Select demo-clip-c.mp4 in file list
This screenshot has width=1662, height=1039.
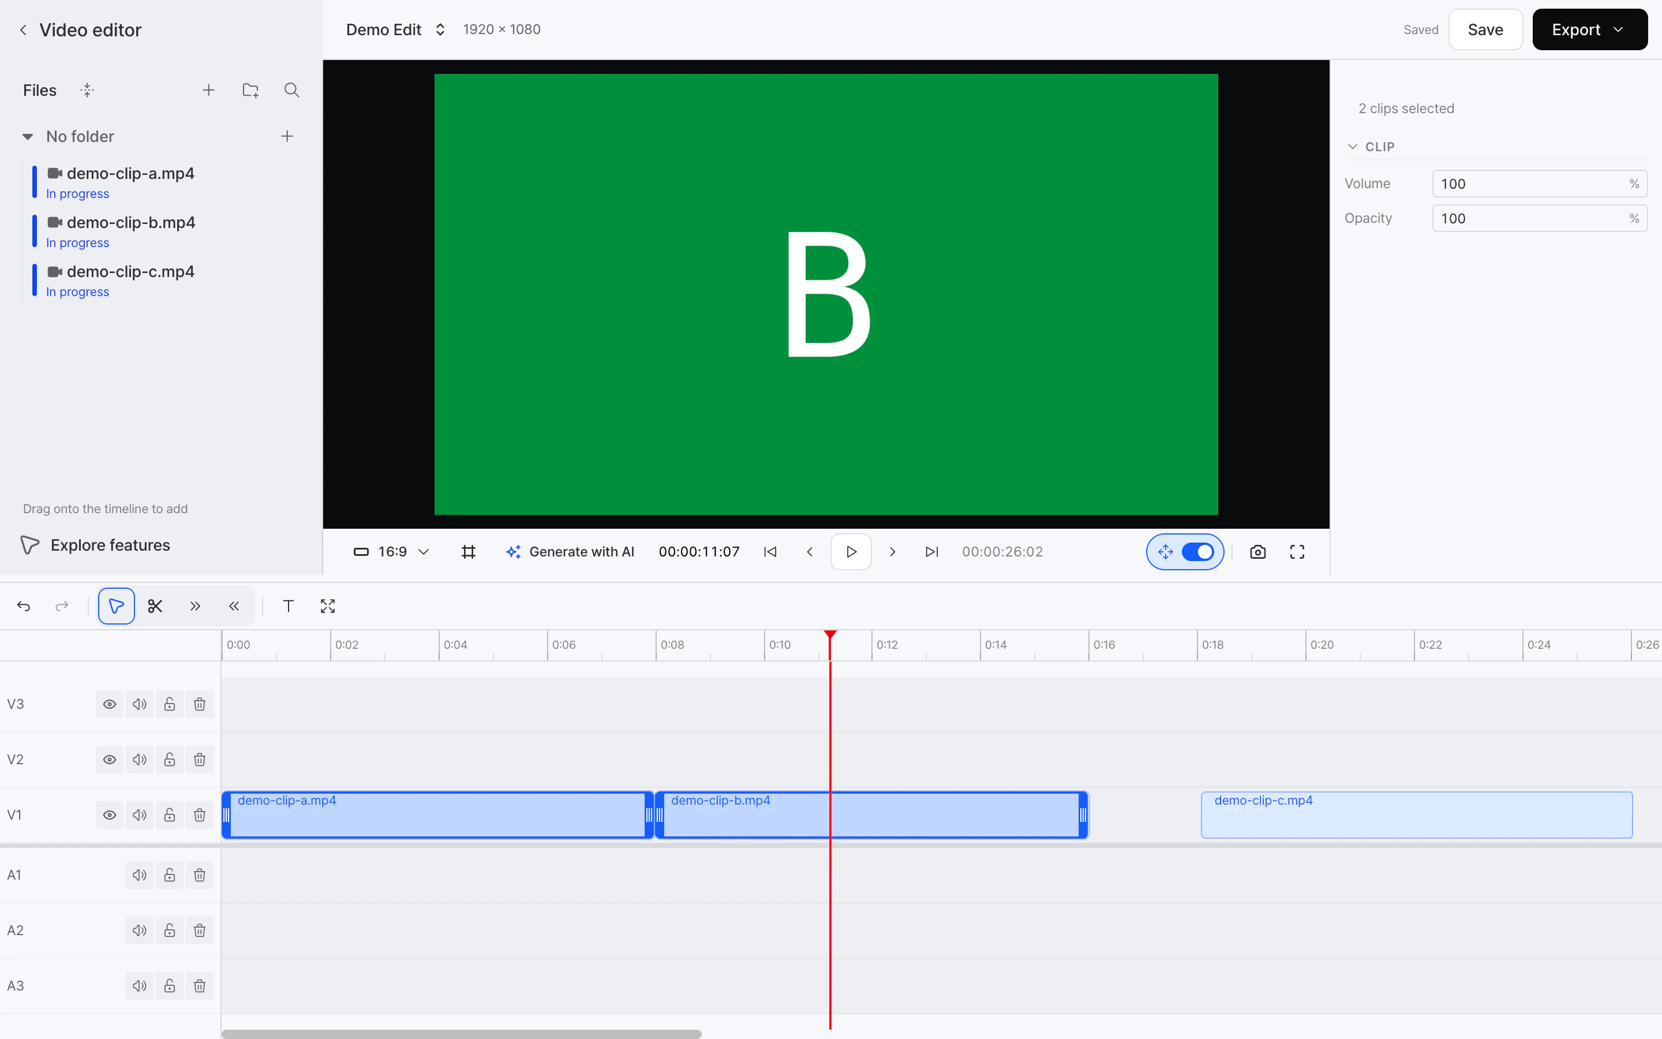(x=130, y=271)
